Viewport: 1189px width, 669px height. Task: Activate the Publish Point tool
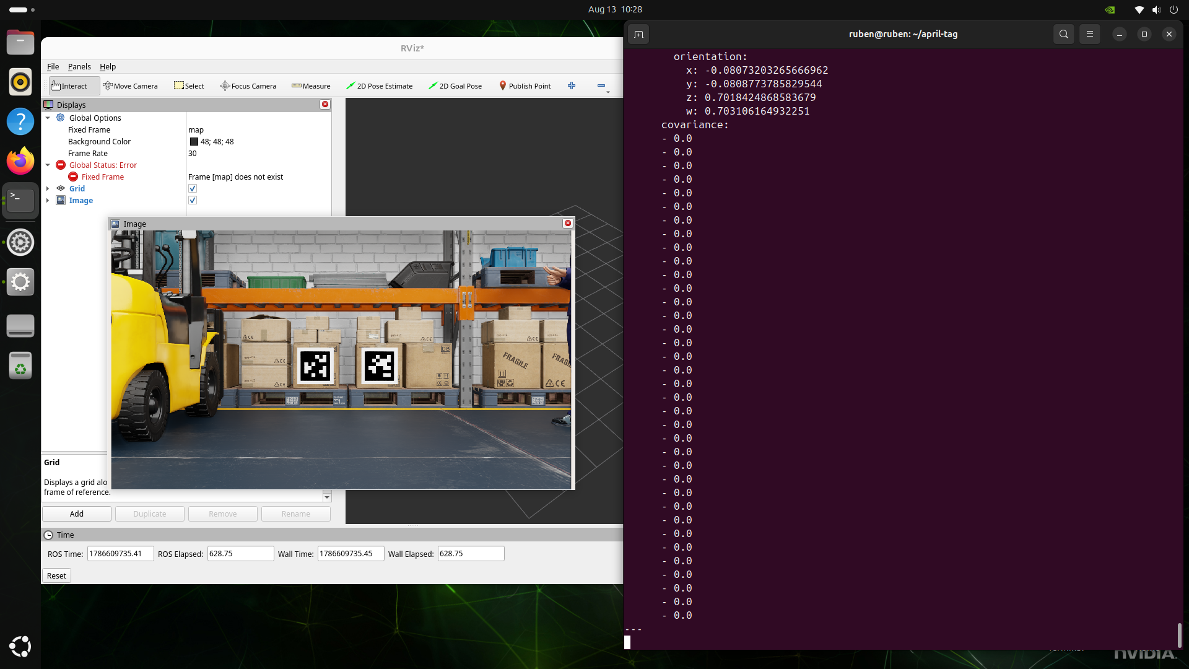pos(525,86)
